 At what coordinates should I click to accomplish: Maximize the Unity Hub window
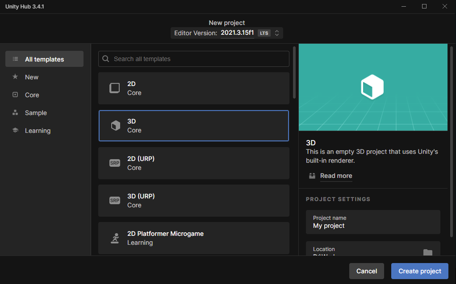point(424,6)
